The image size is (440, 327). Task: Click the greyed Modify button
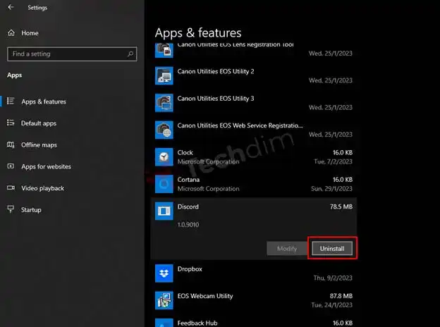(287, 249)
